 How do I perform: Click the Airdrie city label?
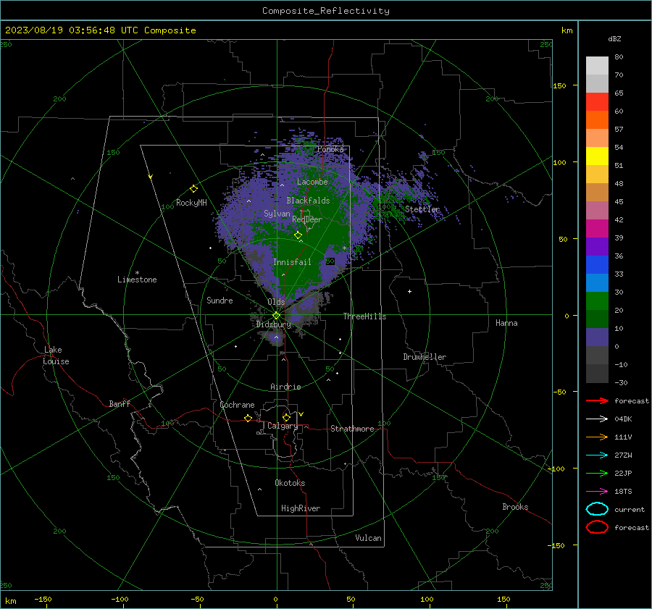click(x=285, y=387)
